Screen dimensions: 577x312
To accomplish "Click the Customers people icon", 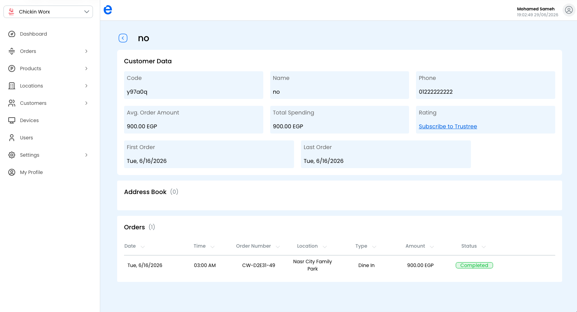I will click(12, 103).
